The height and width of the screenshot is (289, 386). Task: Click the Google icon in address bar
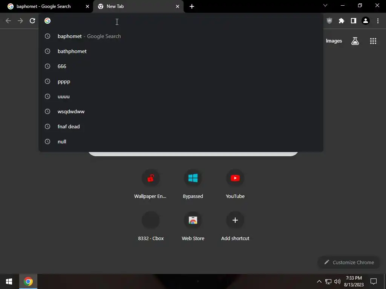(47, 21)
